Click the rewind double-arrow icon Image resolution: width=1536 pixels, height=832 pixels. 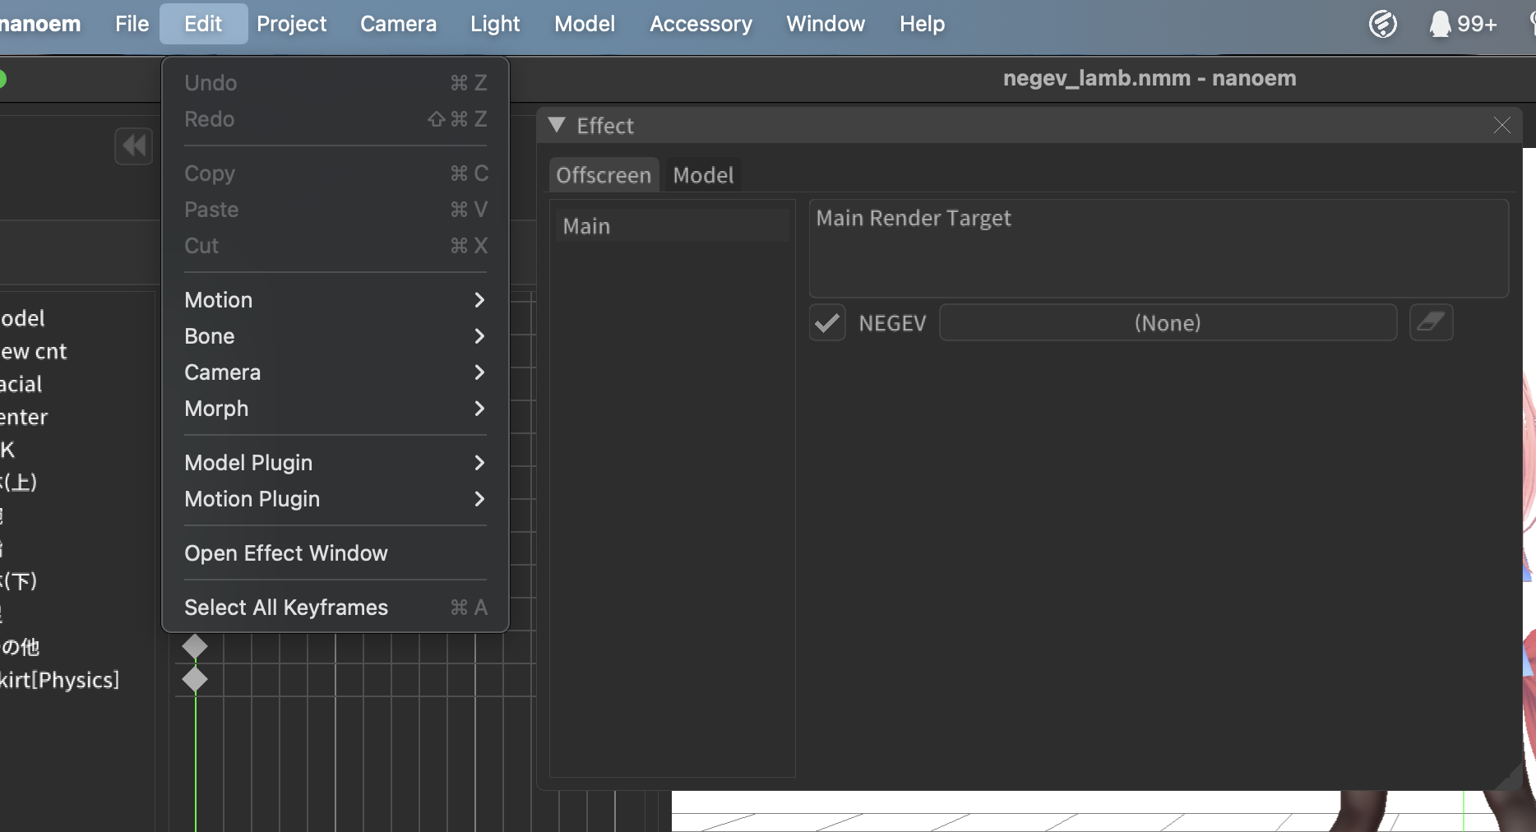(134, 146)
